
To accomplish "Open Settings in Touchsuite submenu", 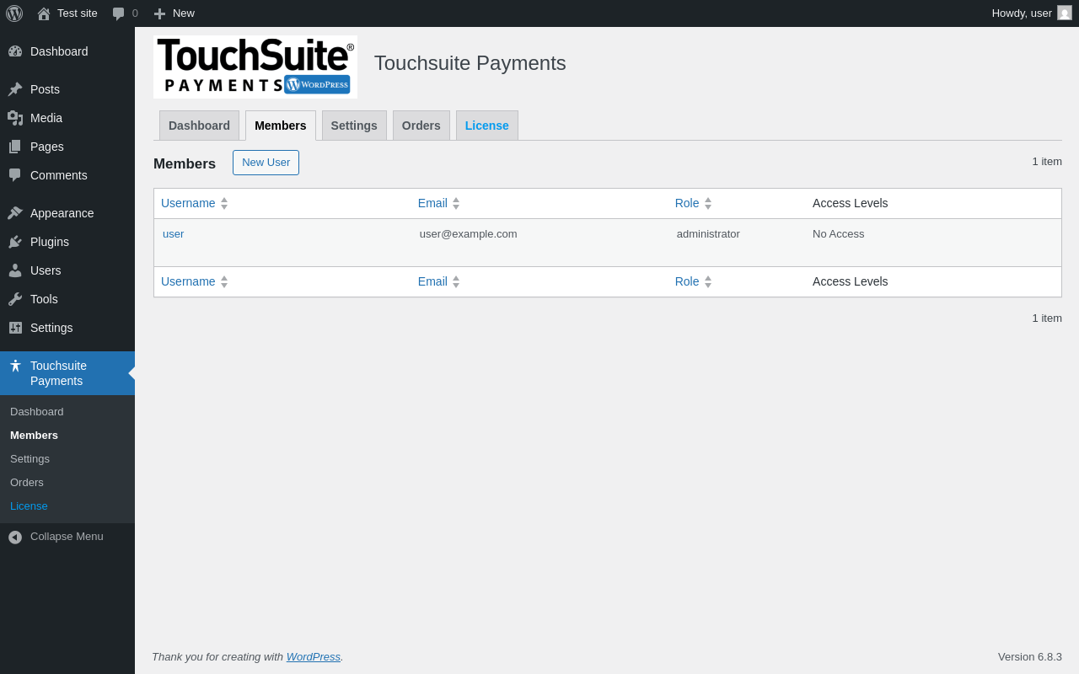I will (x=30, y=459).
